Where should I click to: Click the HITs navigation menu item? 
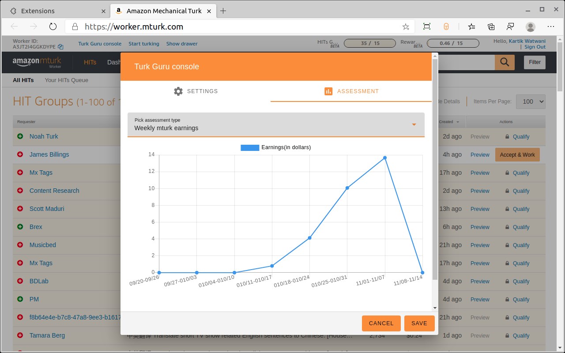tap(90, 62)
